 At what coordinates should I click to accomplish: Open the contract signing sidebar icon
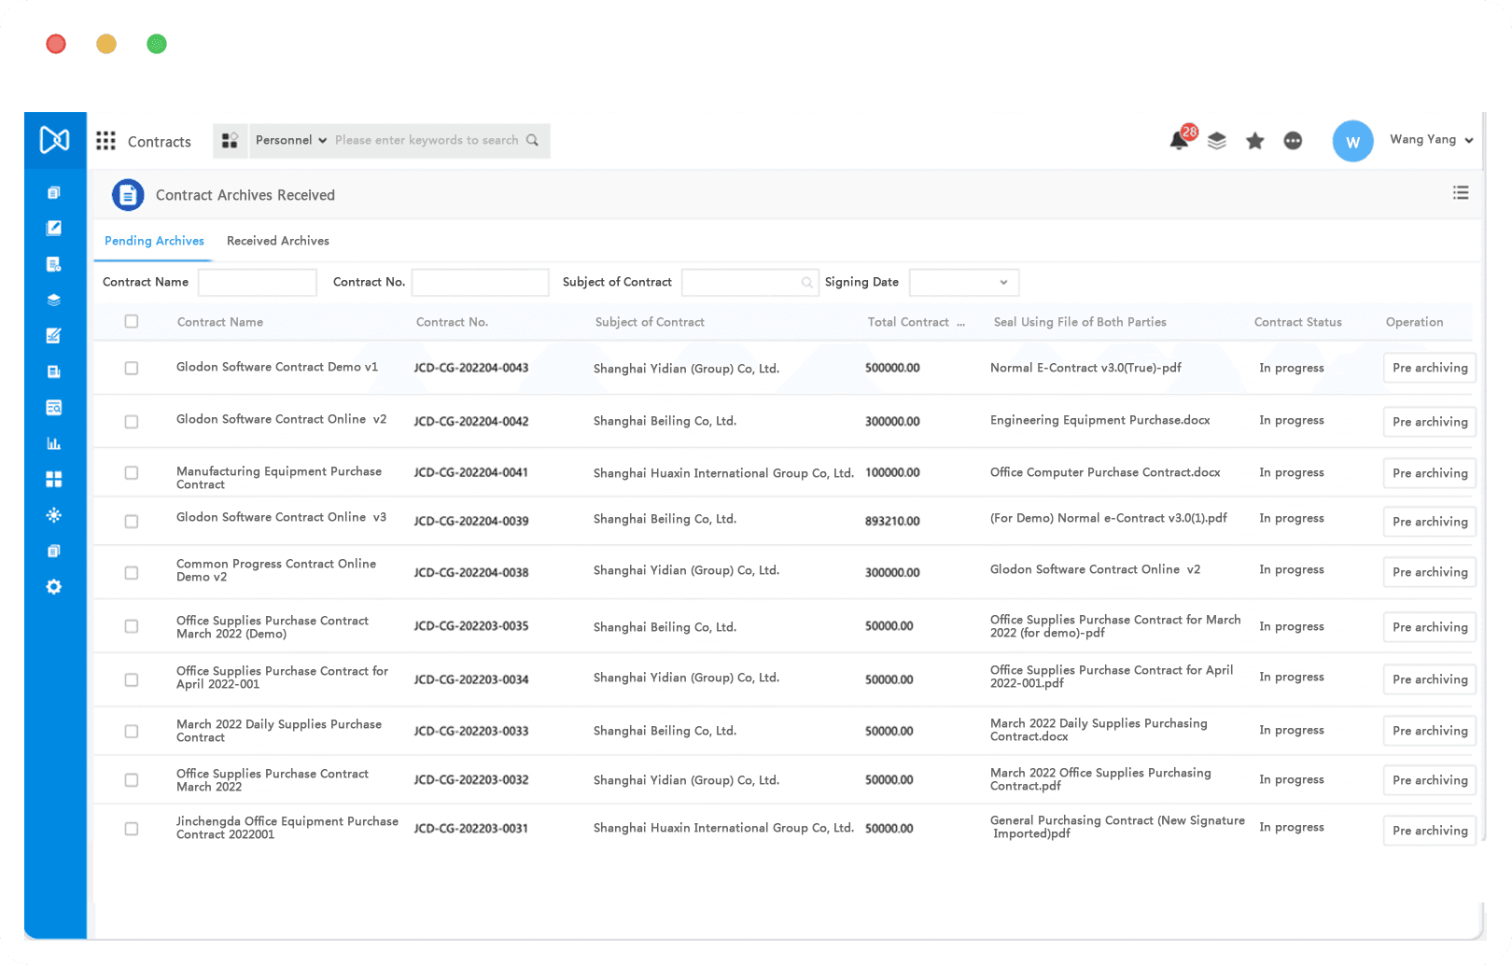click(x=54, y=335)
